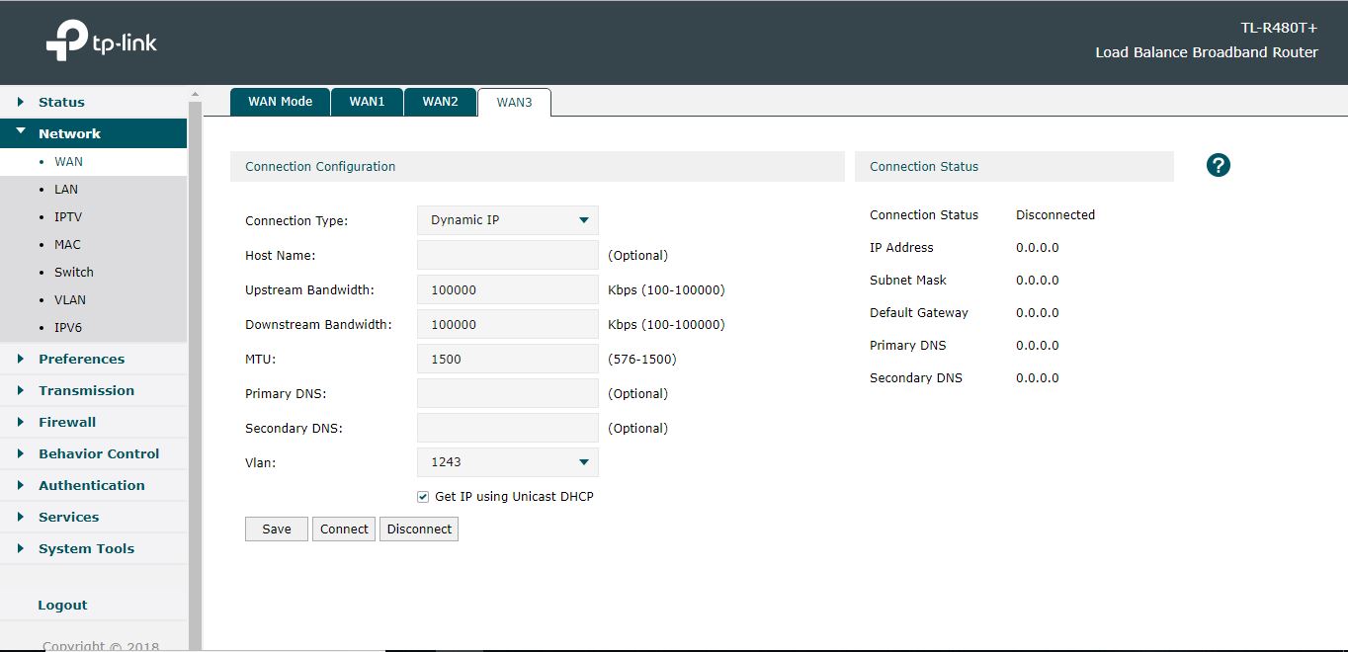The height and width of the screenshot is (652, 1348).
Task: Expand the Status section arrow
Action: tap(21, 102)
